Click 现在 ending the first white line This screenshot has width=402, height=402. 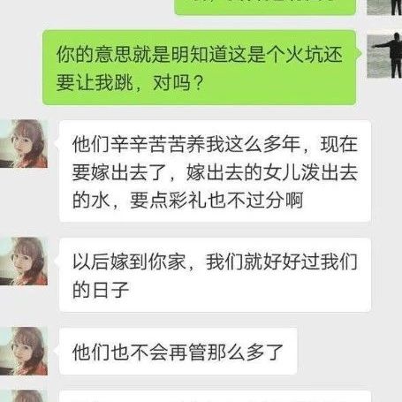pos(339,144)
